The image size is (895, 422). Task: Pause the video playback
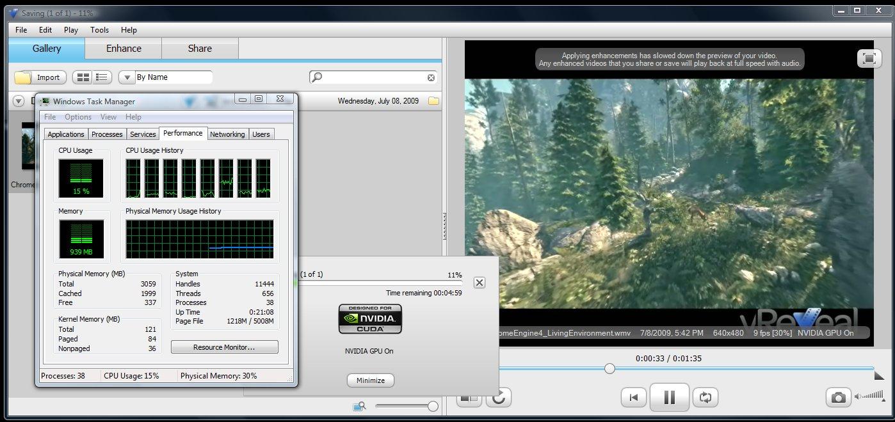(669, 397)
